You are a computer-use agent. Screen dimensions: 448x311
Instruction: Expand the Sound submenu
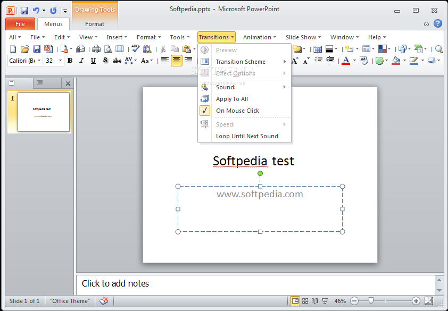click(245, 87)
